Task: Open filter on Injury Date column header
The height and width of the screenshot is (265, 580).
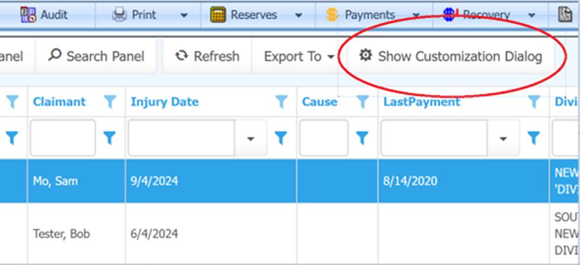Action: coord(281,102)
